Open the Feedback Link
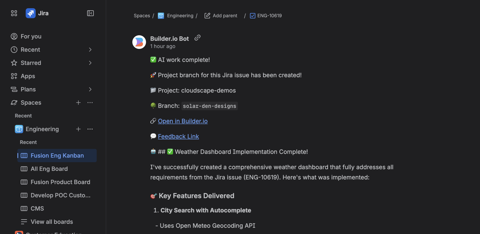This screenshot has width=480, height=234. pyautogui.click(x=178, y=136)
